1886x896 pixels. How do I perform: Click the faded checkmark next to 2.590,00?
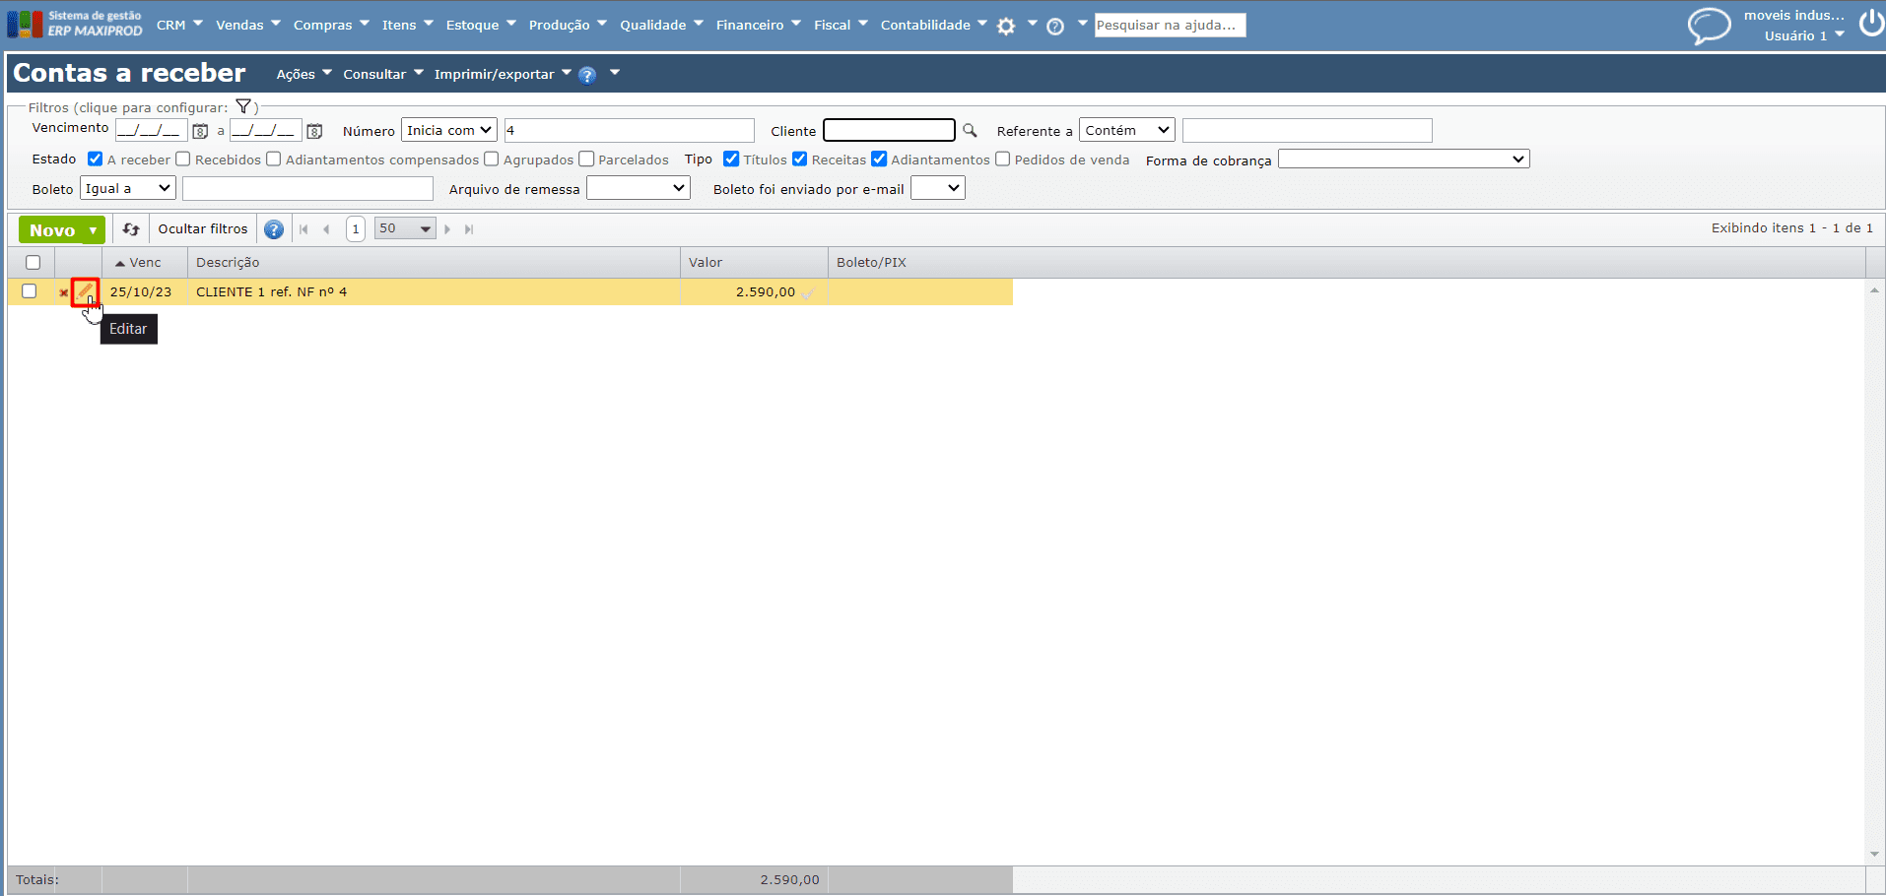808,292
